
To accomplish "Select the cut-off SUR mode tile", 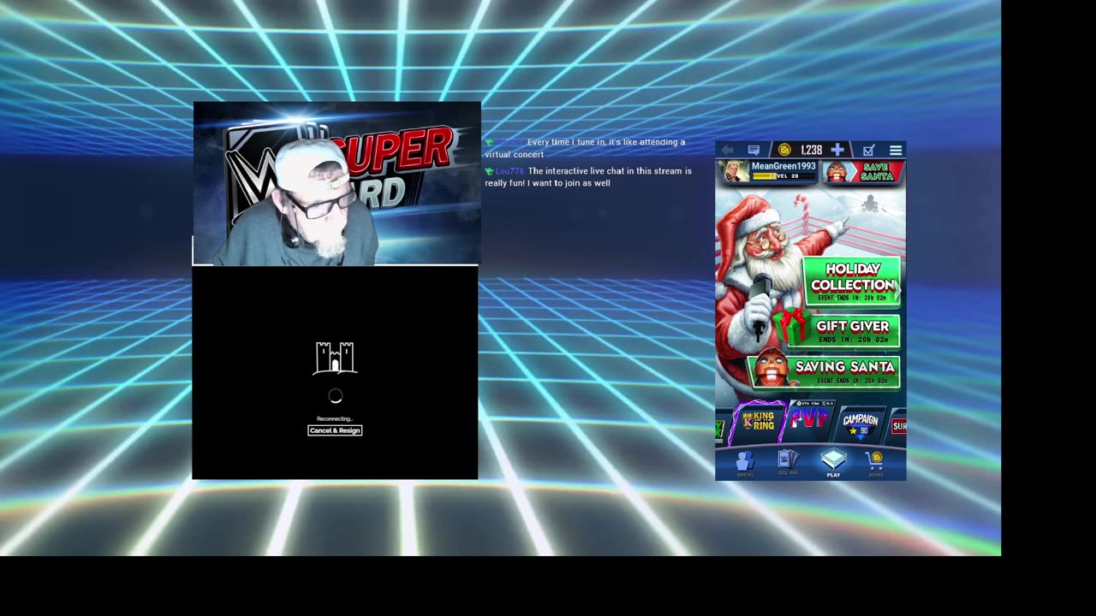I will pyautogui.click(x=897, y=425).
